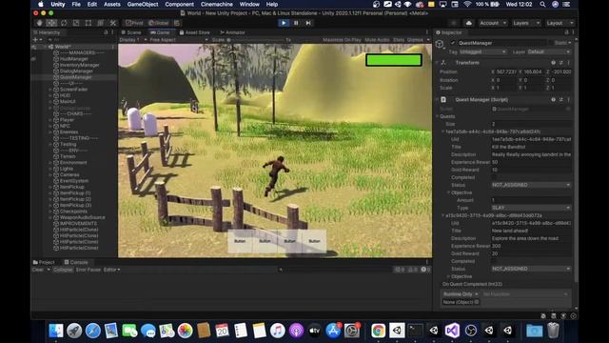Open the Editor dropdown in Console
Screen dimensions: 609x343
point(112,270)
